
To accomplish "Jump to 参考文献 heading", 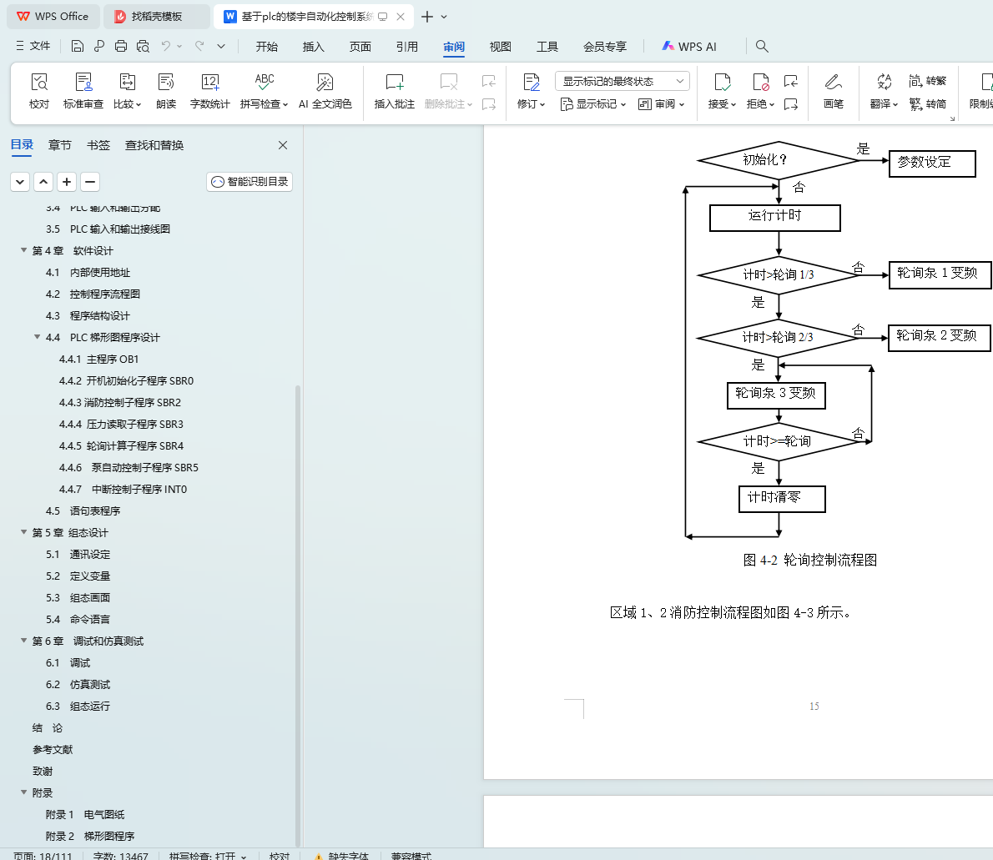I will (53, 749).
